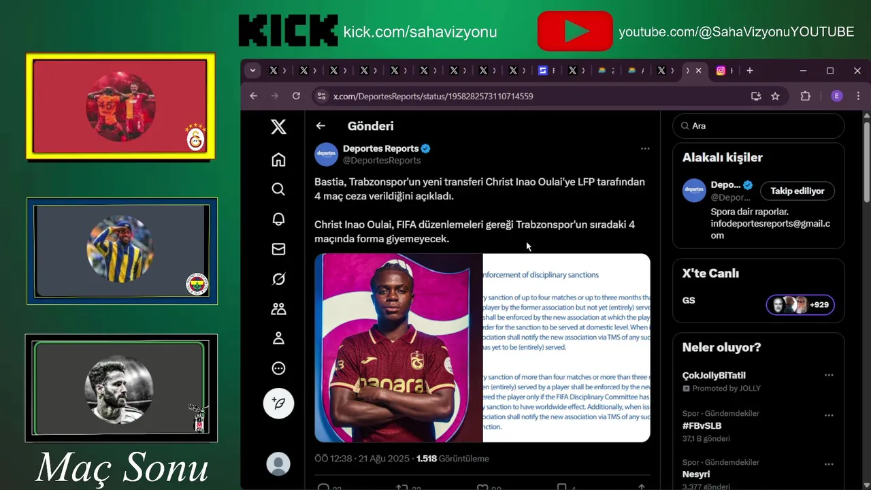Screen dimensions: 871x490
Task: Click the compose post feather button
Action: click(278, 404)
